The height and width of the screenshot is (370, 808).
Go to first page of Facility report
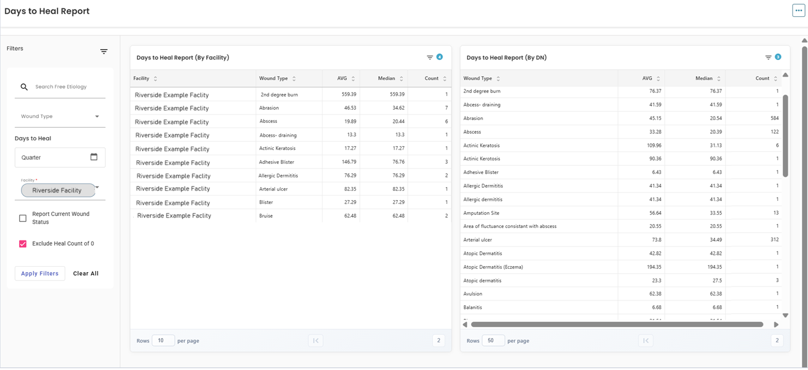pyautogui.click(x=315, y=341)
